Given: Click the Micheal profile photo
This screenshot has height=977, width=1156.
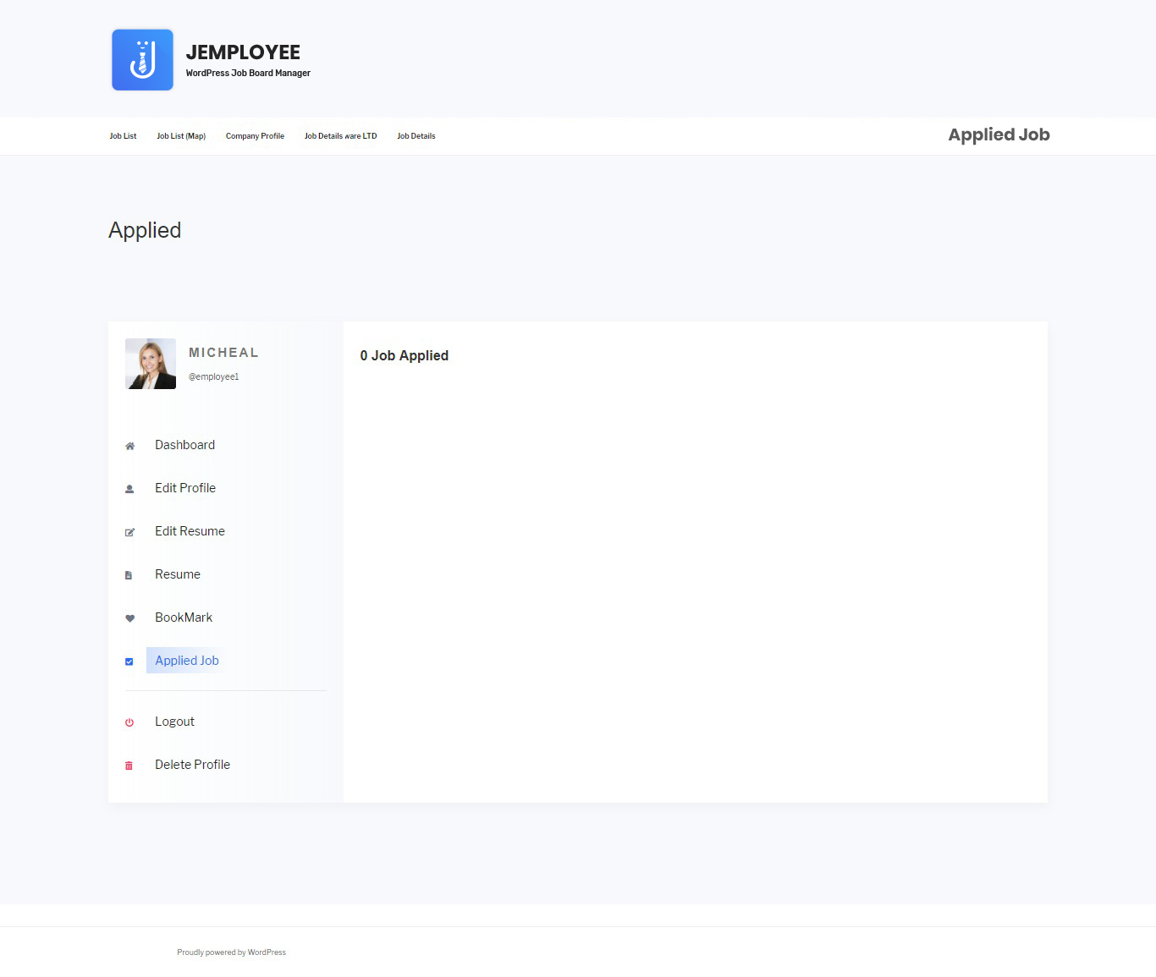Looking at the screenshot, I should (x=151, y=364).
